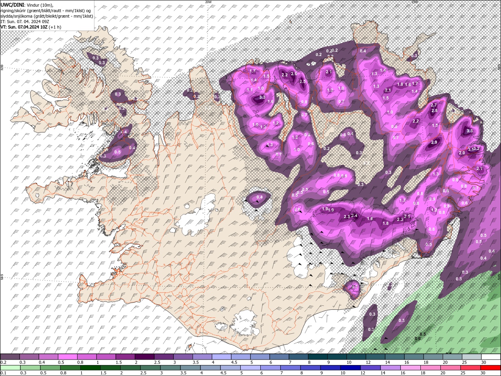The height and width of the screenshot is (376, 501).
Task: Select lower legend swatch labeled 3 (gray-green)
Action: pos(171,368)
